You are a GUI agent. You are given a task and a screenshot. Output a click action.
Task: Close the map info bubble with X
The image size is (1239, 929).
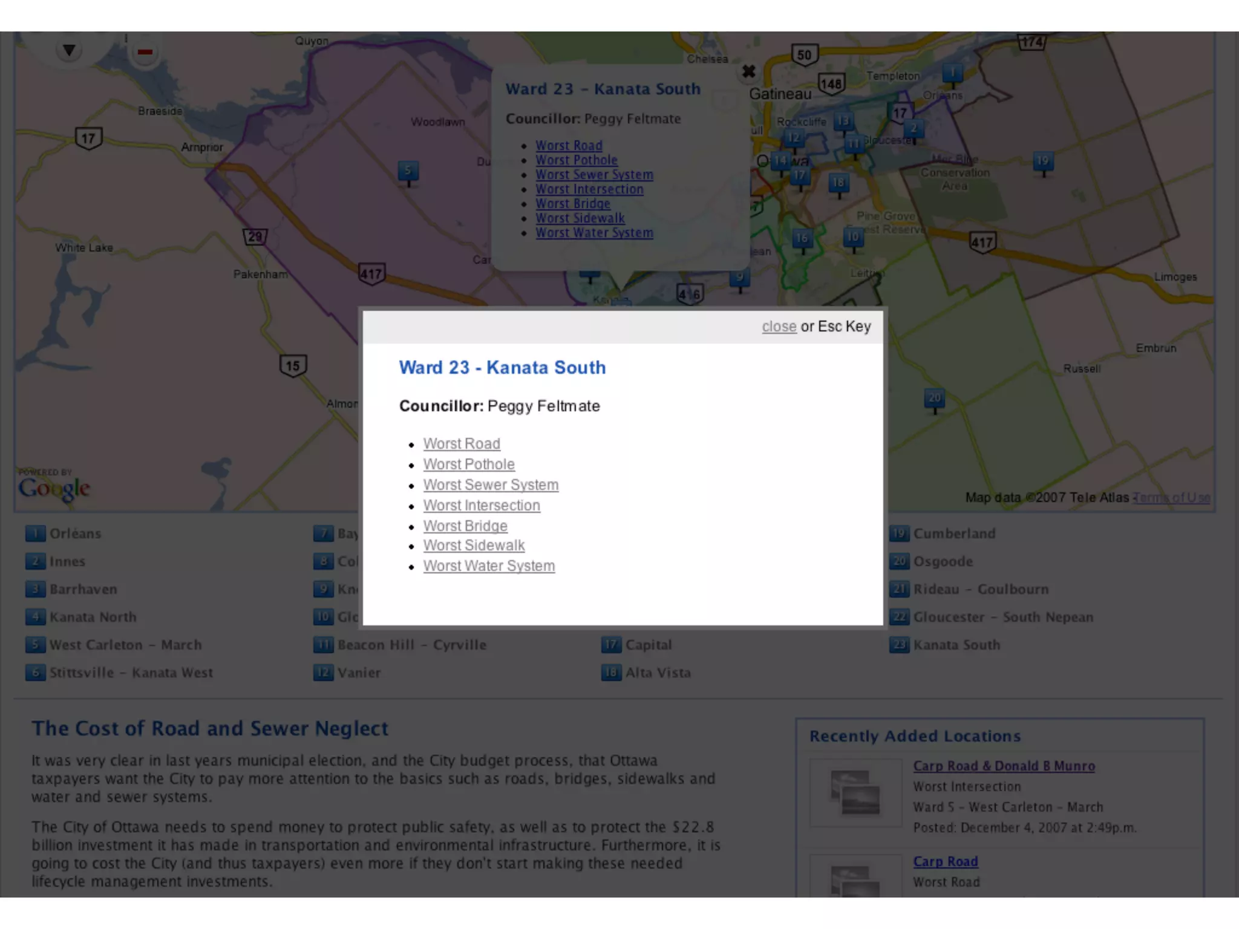[x=748, y=71]
